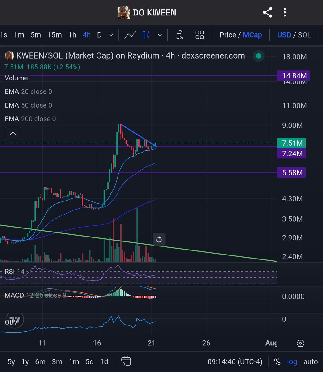The image size is (323, 372).
Task: Set date range to 1d
Action: coord(104,362)
